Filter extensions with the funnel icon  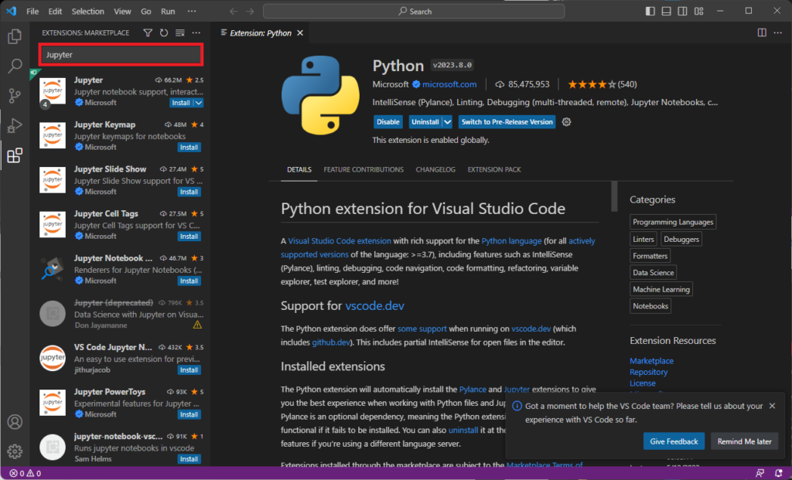click(148, 32)
